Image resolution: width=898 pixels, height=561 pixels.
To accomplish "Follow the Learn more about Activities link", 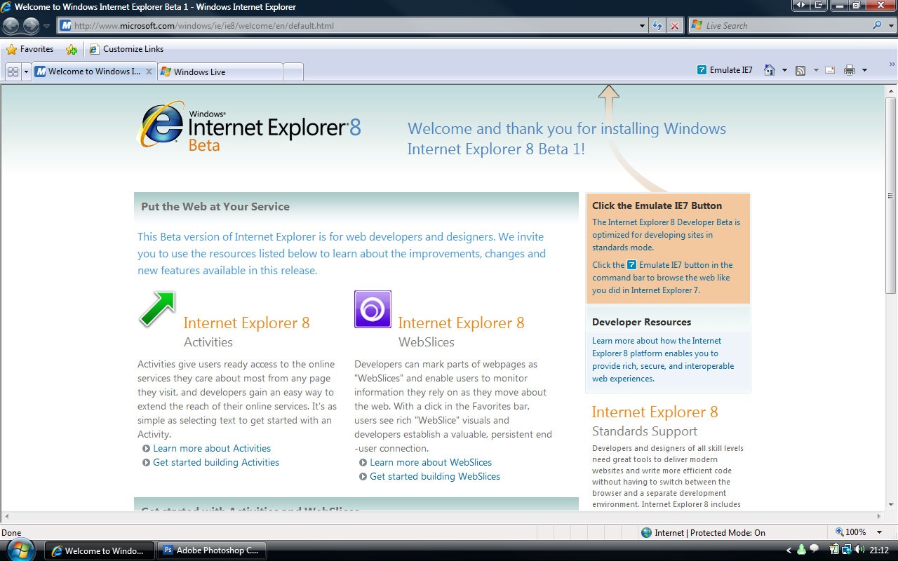I will (x=212, y=448).
